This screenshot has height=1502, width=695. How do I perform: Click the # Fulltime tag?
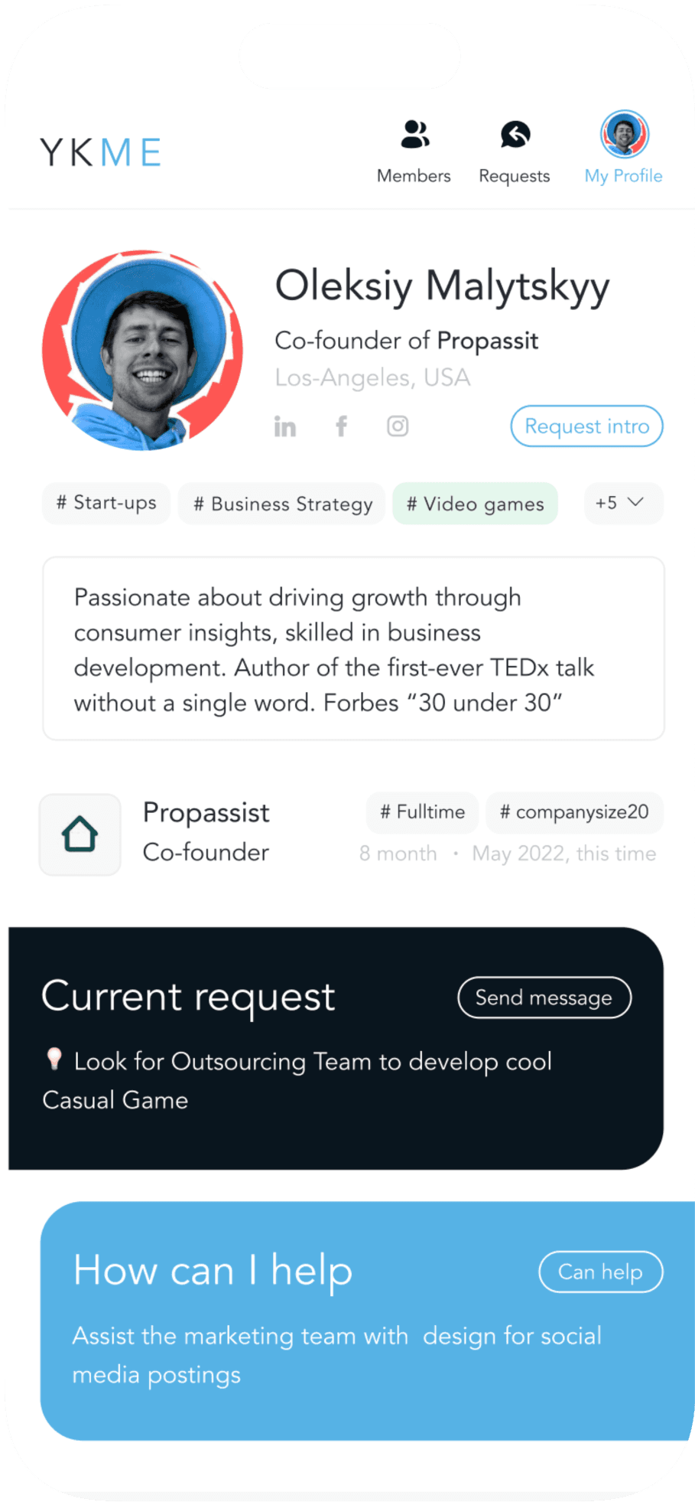423,812
